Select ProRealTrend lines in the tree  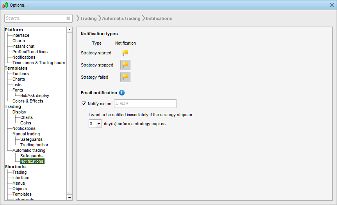pyautogui.click(x=30, y=52)
